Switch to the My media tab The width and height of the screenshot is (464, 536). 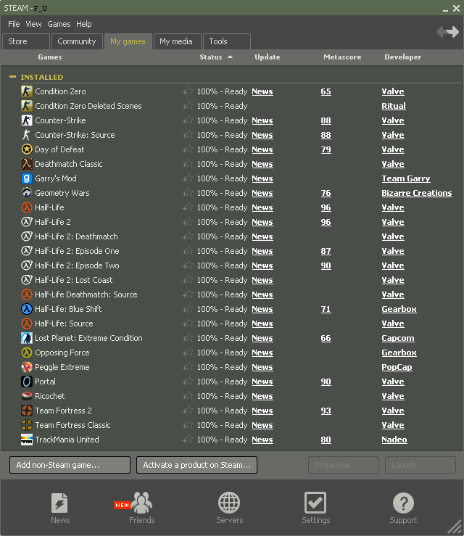pos(177,41)
